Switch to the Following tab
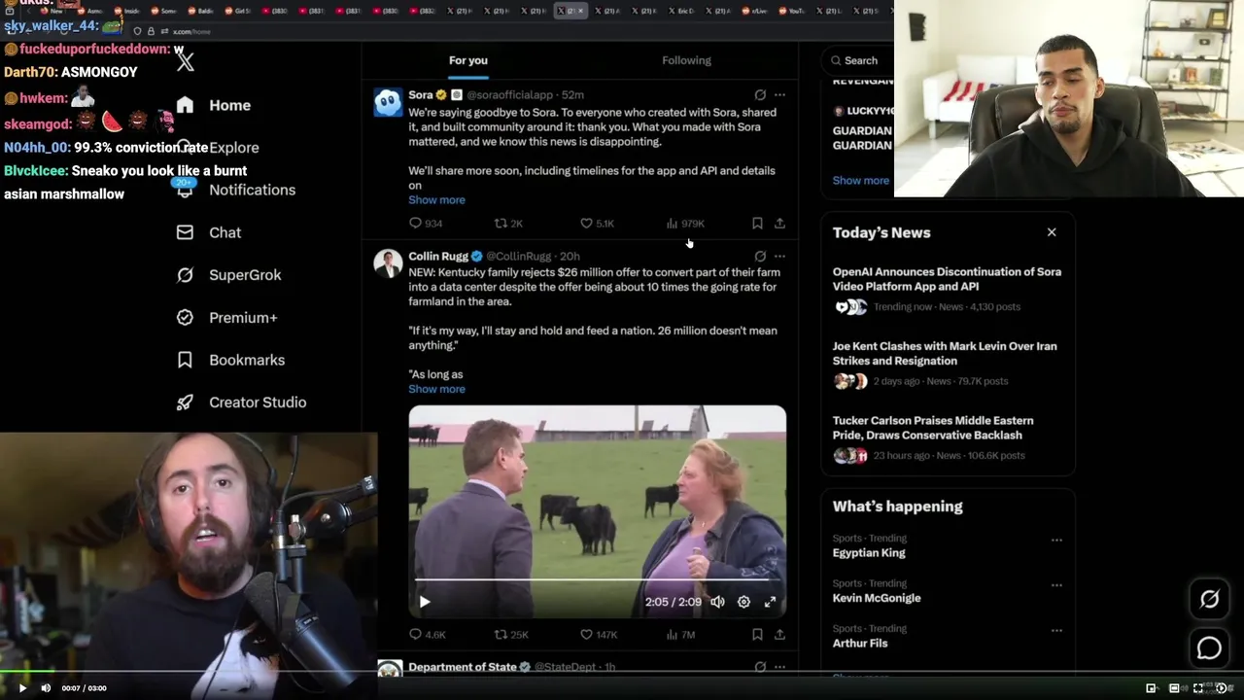Viewport: 1244px width, 700px height. (686, 60)
